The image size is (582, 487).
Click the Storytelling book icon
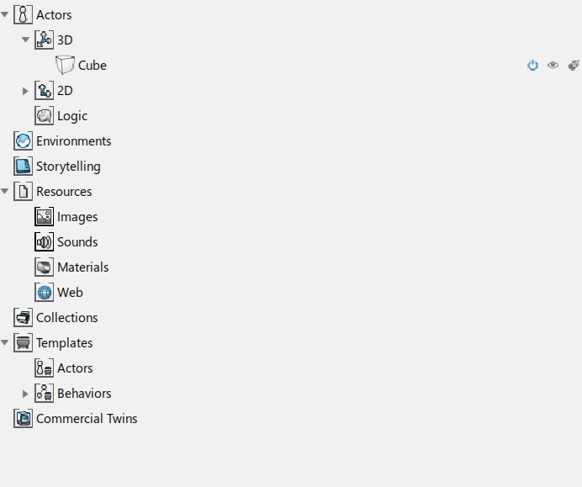[x=24, y=167]
